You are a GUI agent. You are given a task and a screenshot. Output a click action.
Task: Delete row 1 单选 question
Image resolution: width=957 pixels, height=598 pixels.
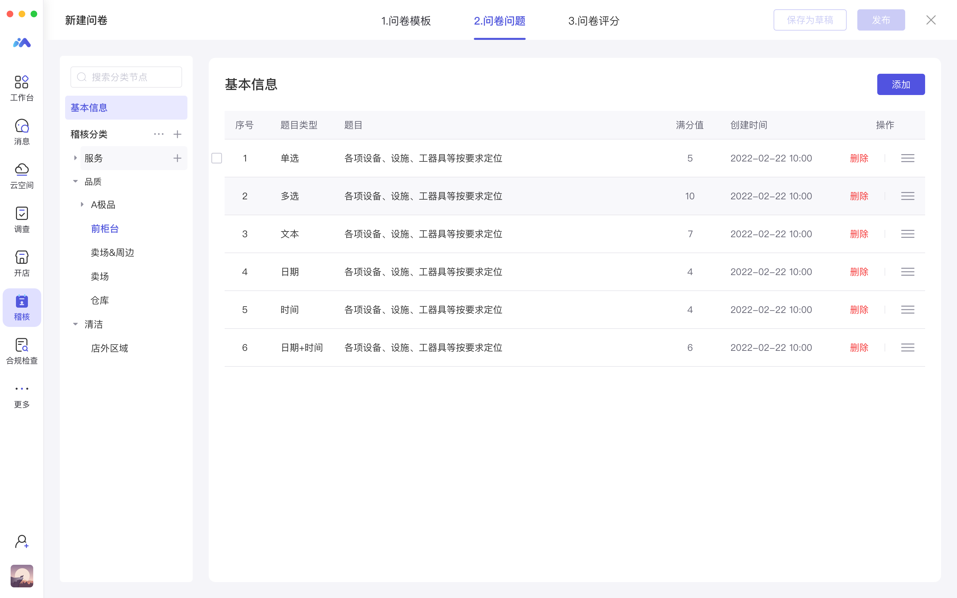tap(859, 158)
